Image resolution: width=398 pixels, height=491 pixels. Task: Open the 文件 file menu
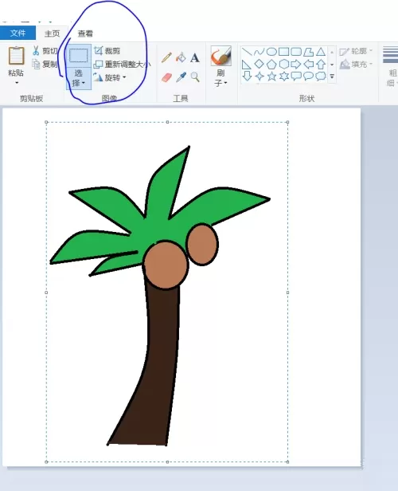[18, 33]
